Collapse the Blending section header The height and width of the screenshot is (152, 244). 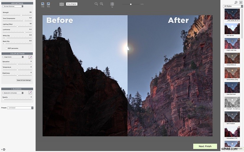[17, 89]
